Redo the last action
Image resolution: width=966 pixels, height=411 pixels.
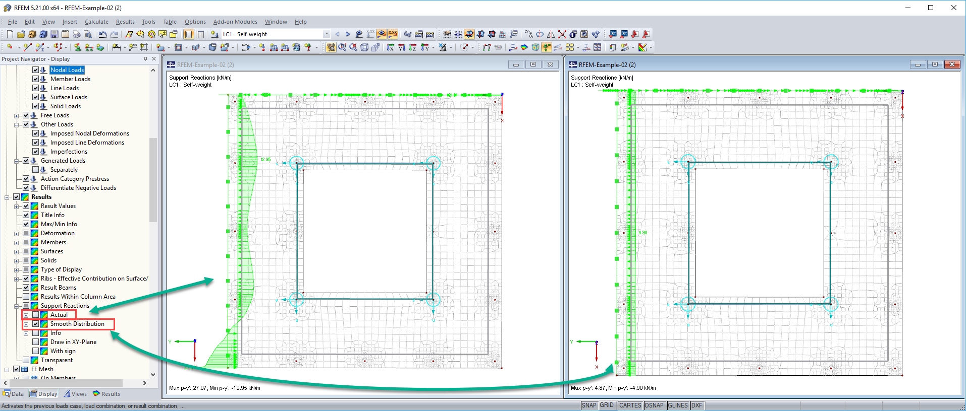click(114, 34)
